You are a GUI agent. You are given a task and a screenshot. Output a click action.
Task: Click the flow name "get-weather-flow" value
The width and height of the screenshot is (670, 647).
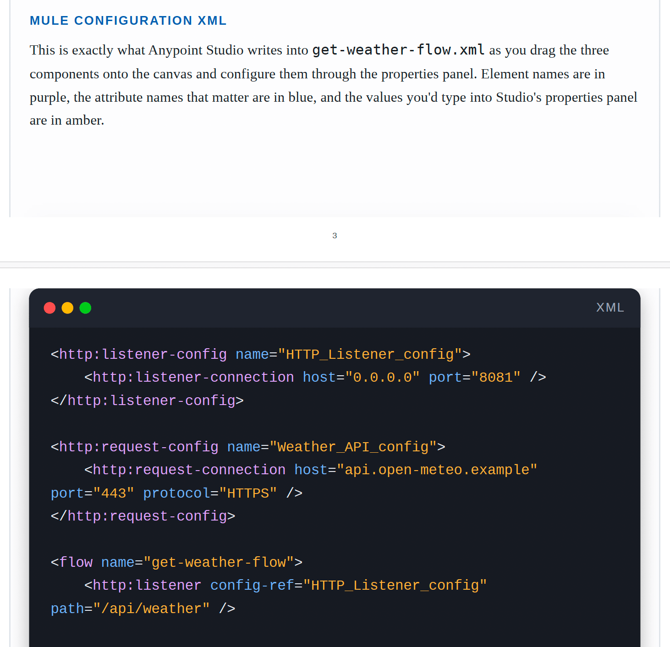click(x=219, y=562)
